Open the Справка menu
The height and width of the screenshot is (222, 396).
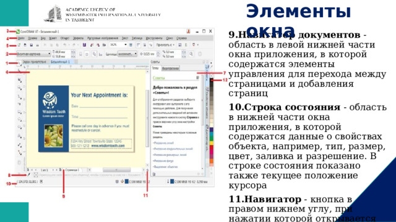click(181, 38)
